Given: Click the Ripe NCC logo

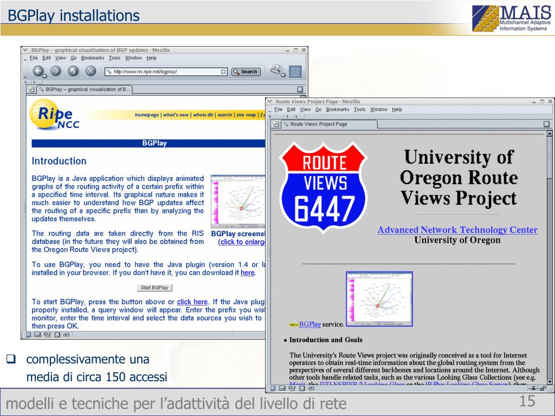Looking at the screenshot, I should click(x=55, y=115).
